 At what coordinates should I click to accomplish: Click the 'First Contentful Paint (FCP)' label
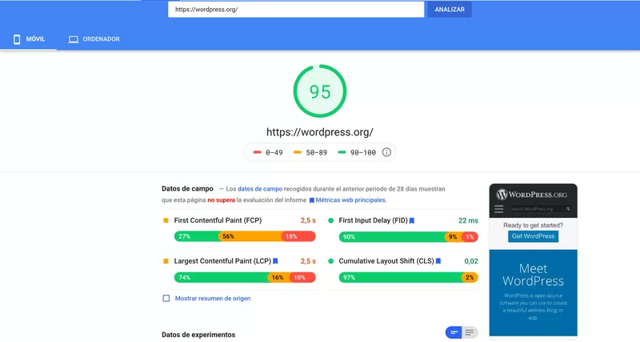coord(218,220)
